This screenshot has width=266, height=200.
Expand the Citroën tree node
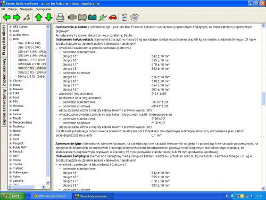11,81
